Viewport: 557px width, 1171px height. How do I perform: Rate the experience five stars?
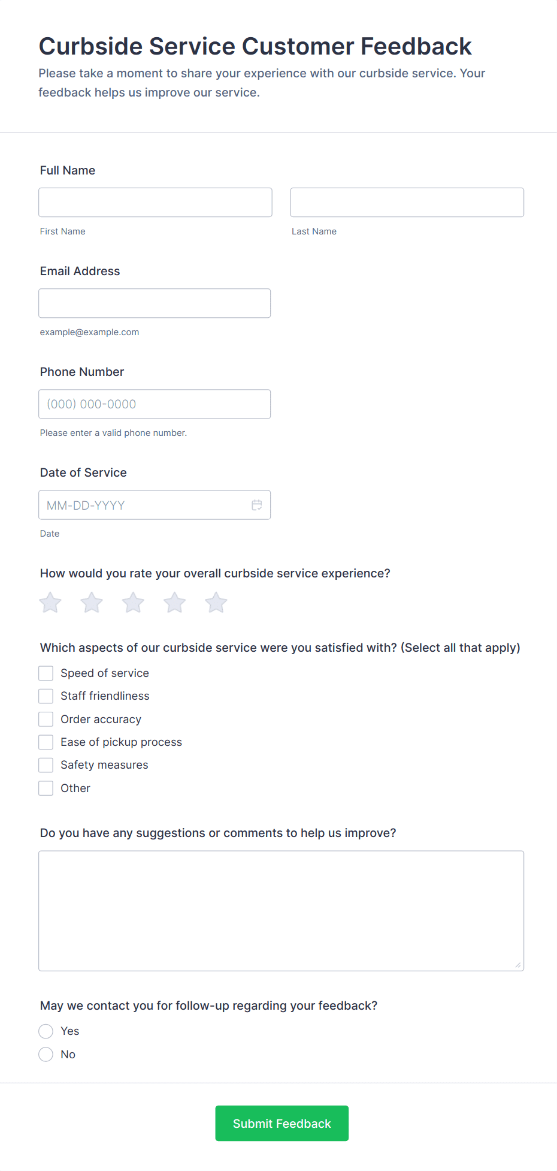tap(216, 603)
